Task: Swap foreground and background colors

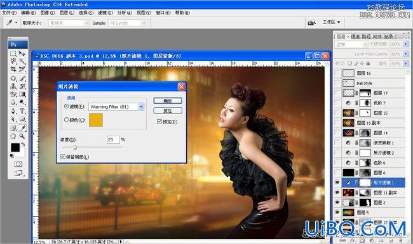Action: (x=23, y=144)
